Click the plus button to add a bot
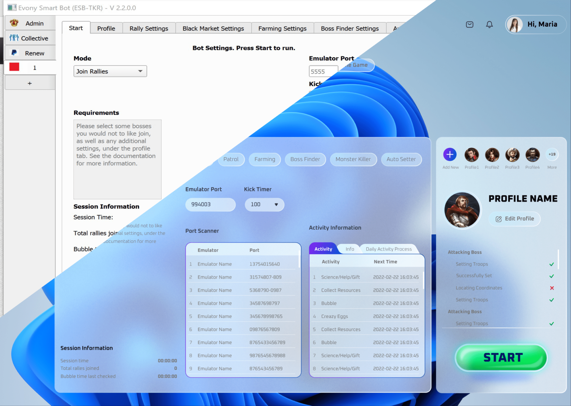 pos(30,83)
